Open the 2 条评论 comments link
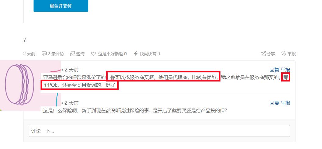The width and height of the screenshot is (322, 149). 56,54
